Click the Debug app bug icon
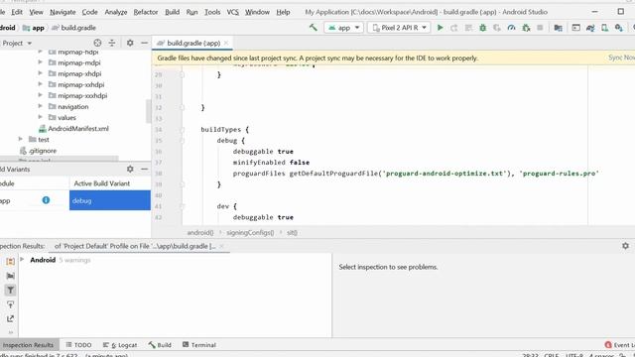The width and height of the screenshot is (635, 357). 483,28
